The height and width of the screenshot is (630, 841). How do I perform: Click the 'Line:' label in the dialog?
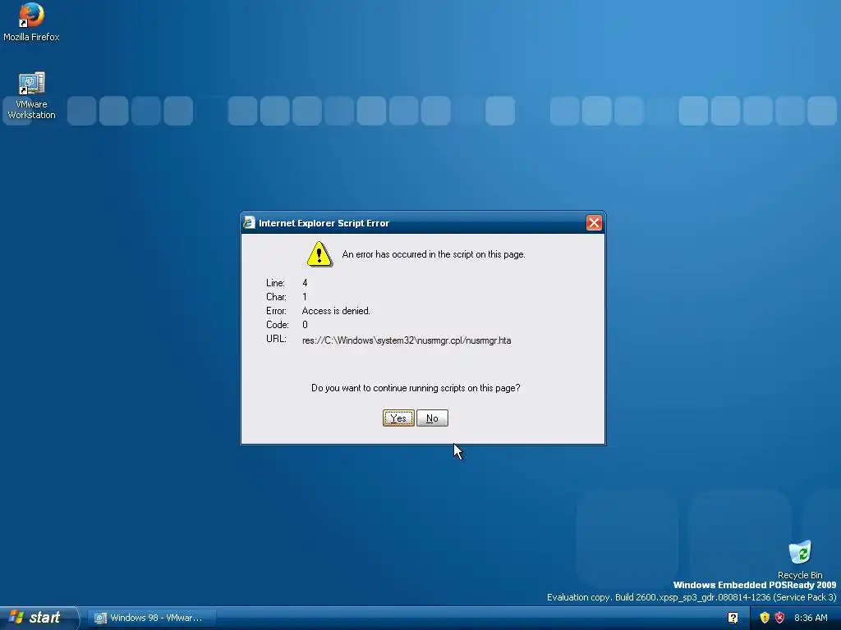pyautogui.click(x=275, y=283)
